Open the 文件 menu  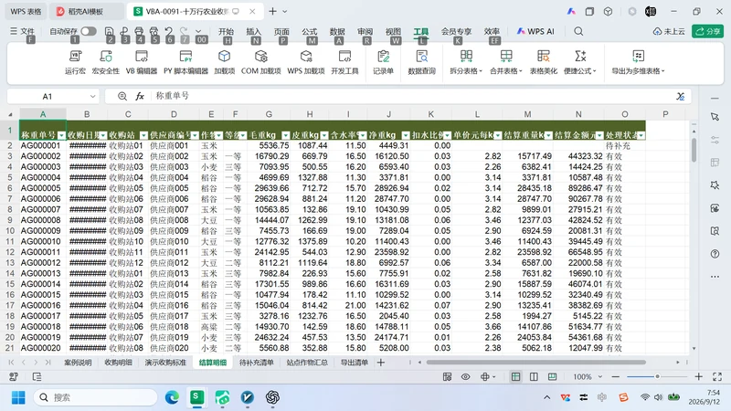coord(23,31)
